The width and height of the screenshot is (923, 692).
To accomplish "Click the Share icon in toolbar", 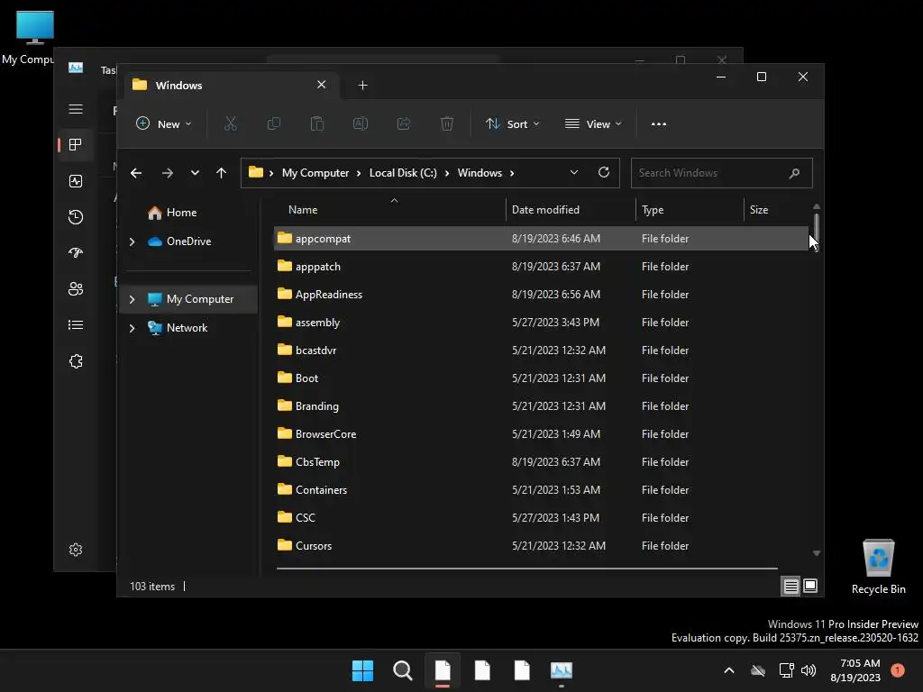I will pos(404,123).
